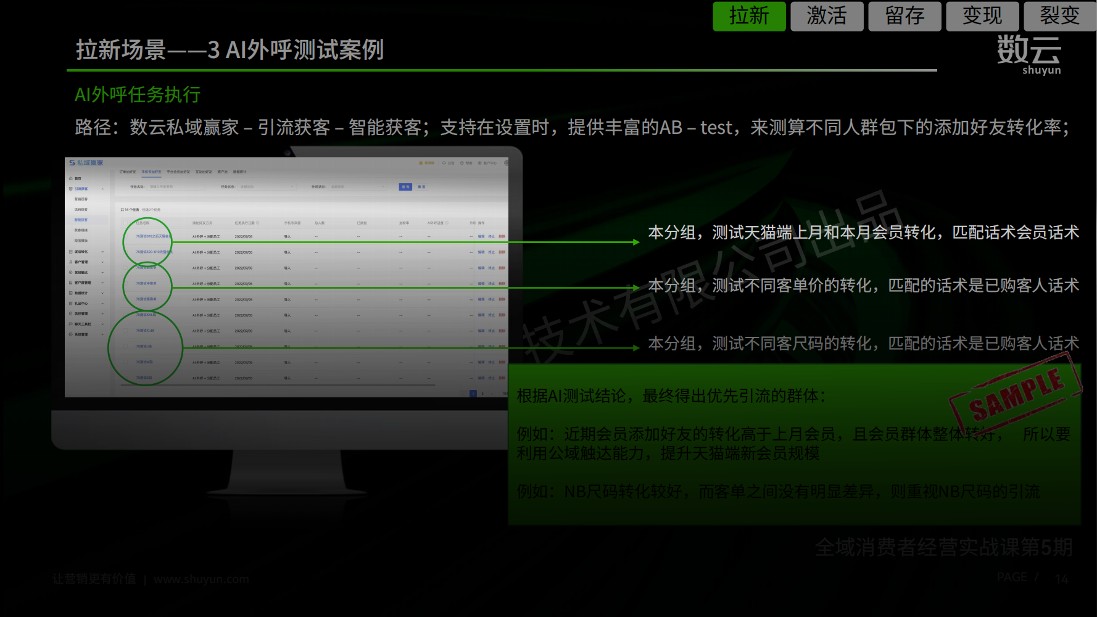Click the table horizontal scrollbar
Image resolution: width=1097 pixels, height=617 pixels.
278,385
